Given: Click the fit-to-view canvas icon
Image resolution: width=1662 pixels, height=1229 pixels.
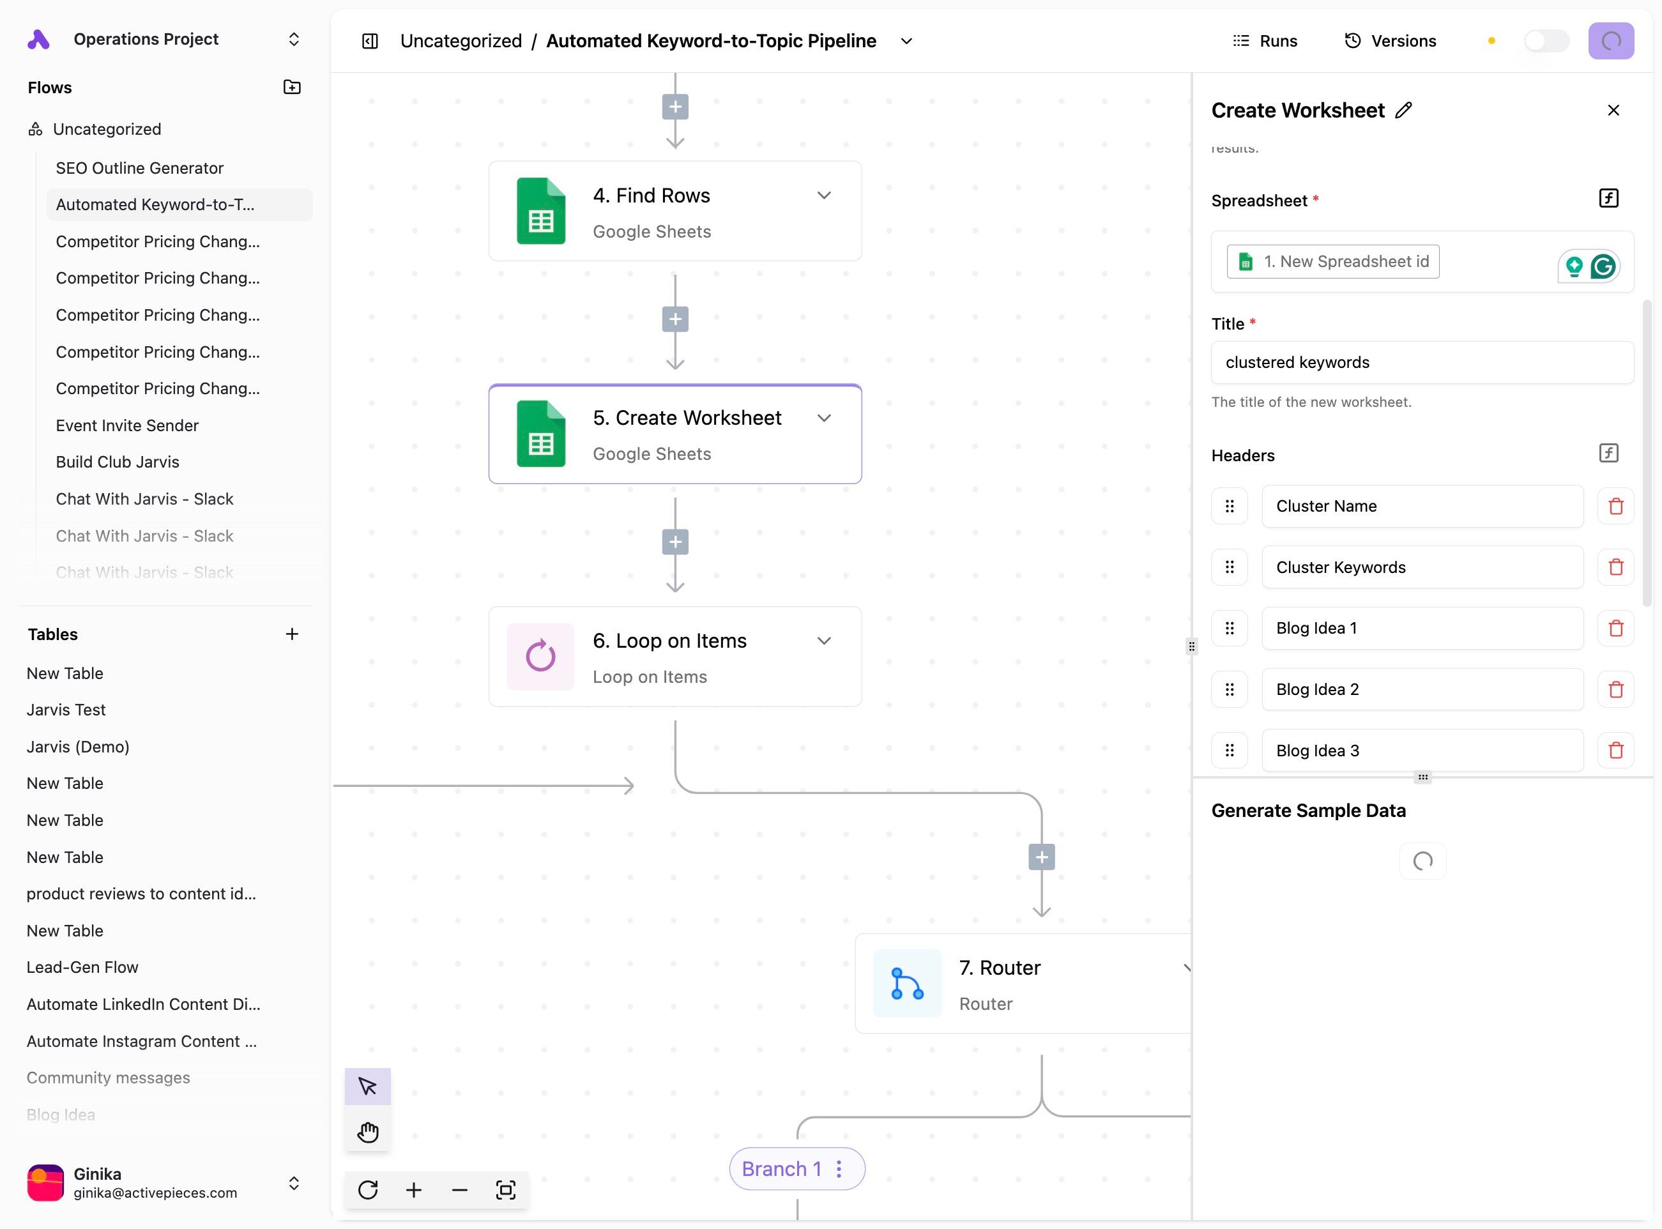Looking at the screenshot, I should pyautogui.click(x=505, y=1189).
